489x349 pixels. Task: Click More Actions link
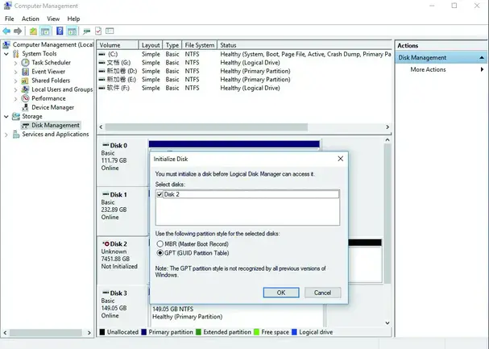428,69
